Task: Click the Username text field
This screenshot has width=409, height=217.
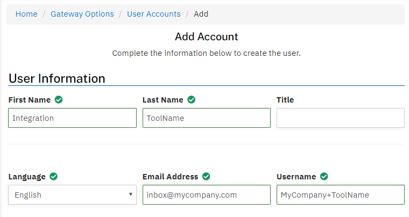Action: pos(340,195)
